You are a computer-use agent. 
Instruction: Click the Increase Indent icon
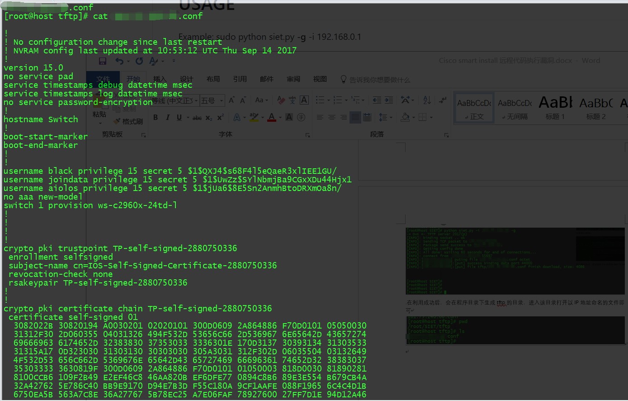(389, 100)
